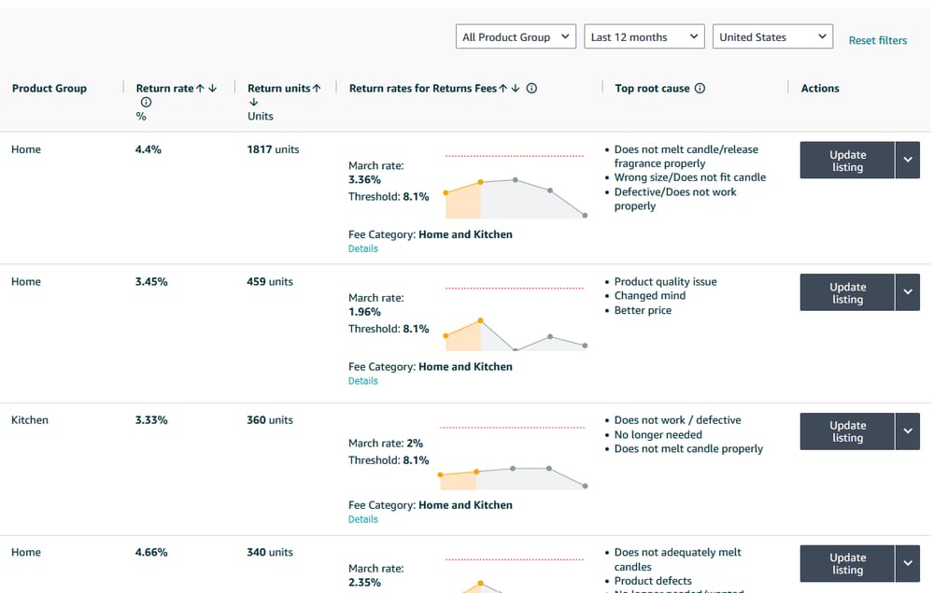Screen dimensions: 934x593
Task: Sort Return rate ascending with up arrow
Action: [200, 88]
